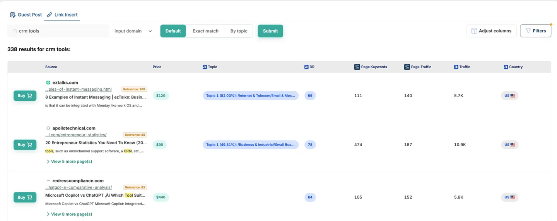
Task: Click the DR 64 badge
Action: tap(310, 197)
